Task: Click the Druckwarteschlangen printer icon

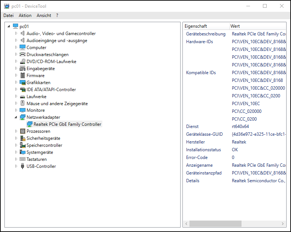Action: click(23, 55)
